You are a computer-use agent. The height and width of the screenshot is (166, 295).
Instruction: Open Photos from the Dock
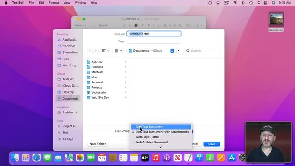point(80,158)
